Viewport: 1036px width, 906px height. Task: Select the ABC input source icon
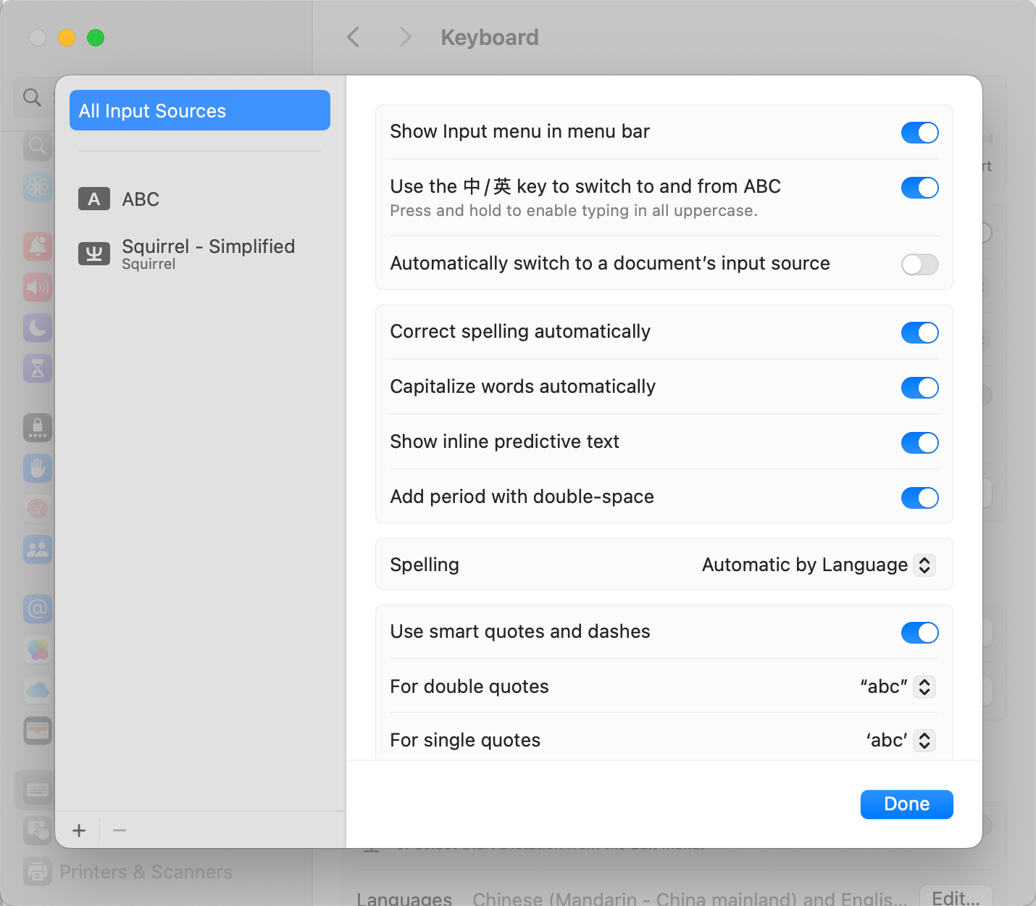point(94,199)
